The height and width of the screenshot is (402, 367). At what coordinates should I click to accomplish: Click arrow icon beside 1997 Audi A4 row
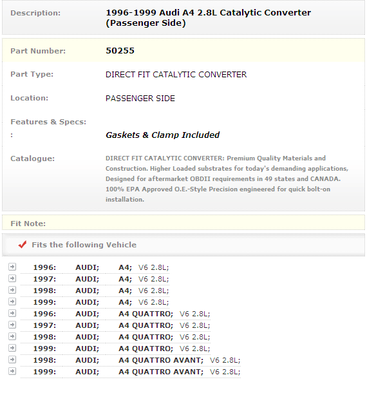click(12, 278)
